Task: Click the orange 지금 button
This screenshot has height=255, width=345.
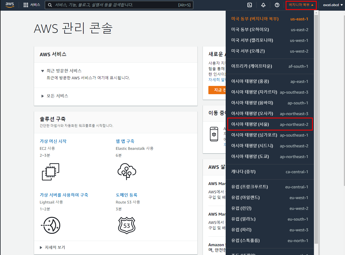Action: tap(217, 90)
